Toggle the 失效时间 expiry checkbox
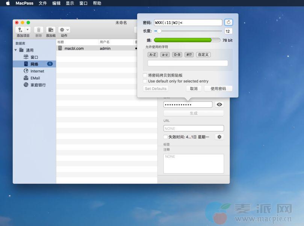 point(166,137)
